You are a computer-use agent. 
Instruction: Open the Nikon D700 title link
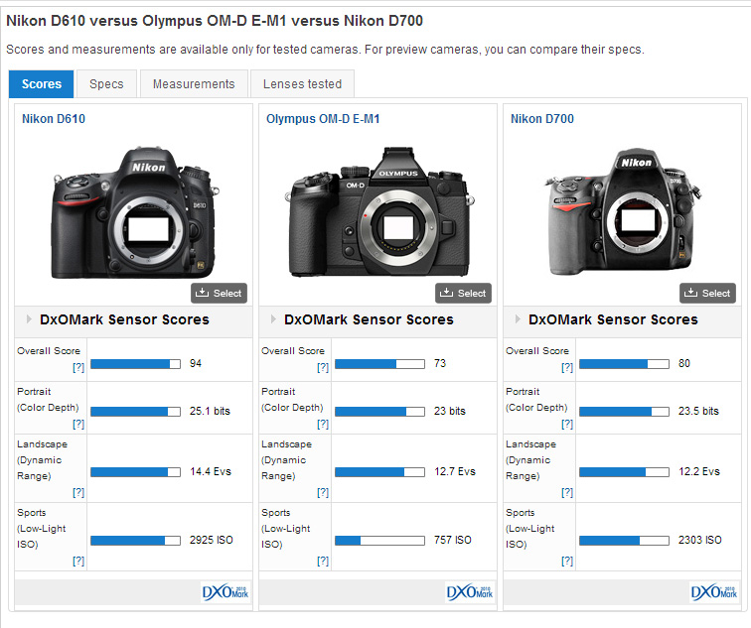click(542, 119)
